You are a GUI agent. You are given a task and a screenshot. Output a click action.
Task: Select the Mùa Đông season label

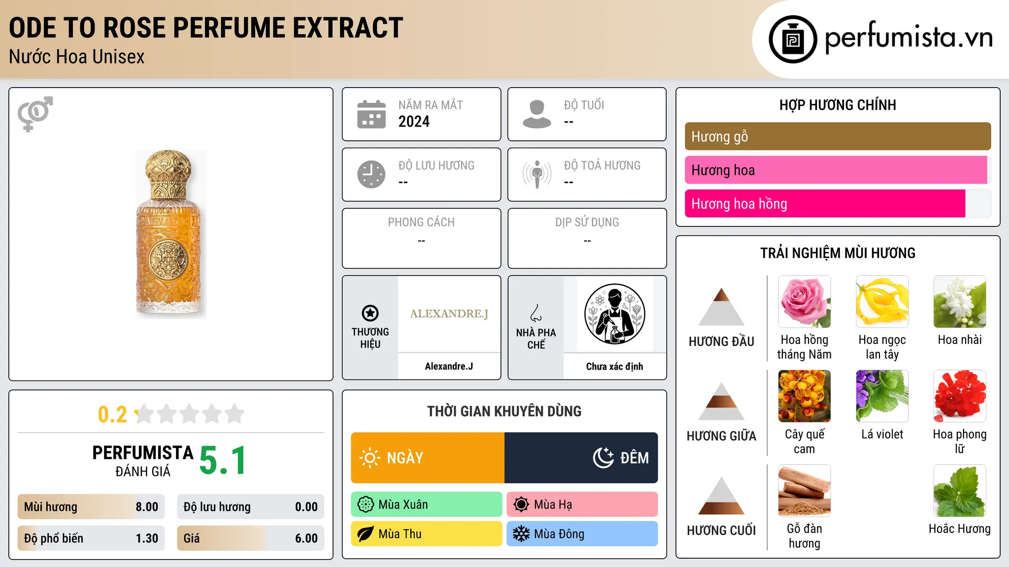point(582,534)
